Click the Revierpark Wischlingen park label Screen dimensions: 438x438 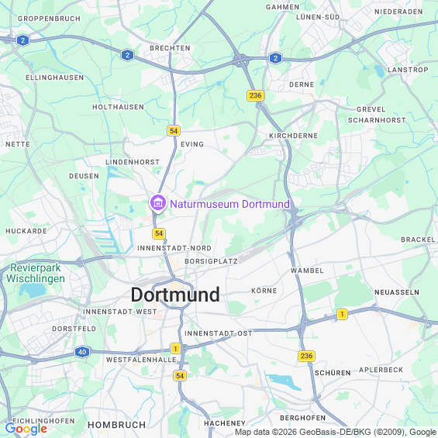(x=36, y=273)
